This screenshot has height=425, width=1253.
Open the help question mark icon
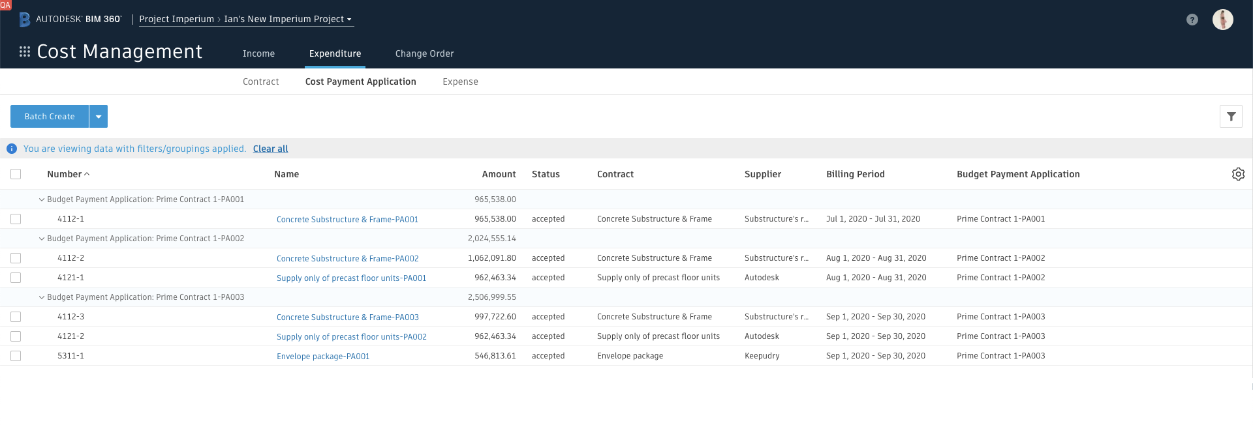(x=1192, y=20)
